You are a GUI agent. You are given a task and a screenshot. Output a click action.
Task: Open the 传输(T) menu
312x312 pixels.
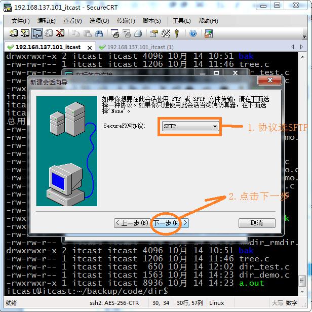[126, 21]
